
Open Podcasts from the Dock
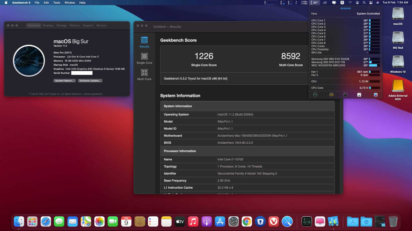(207, 222)
